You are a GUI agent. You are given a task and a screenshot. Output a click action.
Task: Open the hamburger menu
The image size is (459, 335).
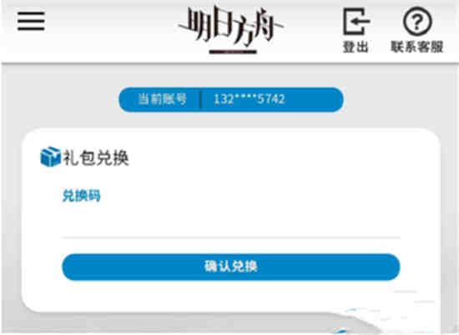31,21
